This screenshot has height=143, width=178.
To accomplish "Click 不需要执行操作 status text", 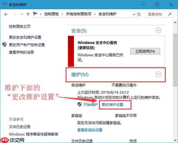I will [124, 85].
